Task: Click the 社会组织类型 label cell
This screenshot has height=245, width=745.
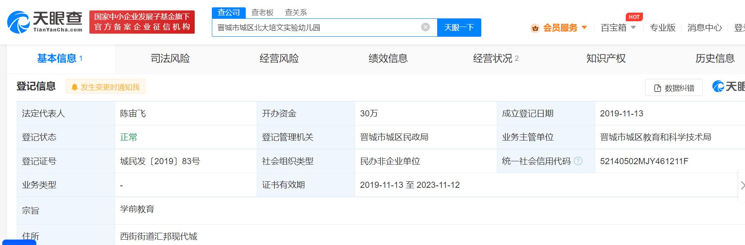Action: click(306, 161)
